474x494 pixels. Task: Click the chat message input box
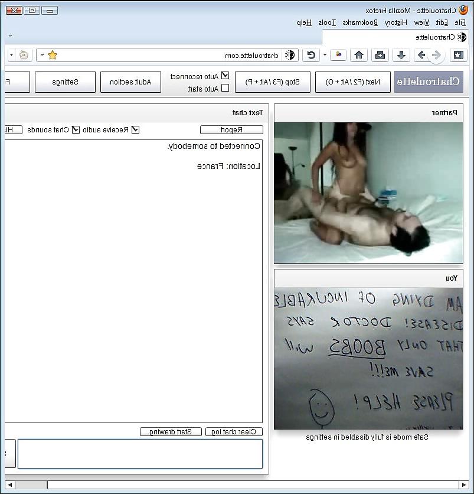(140, 454)
